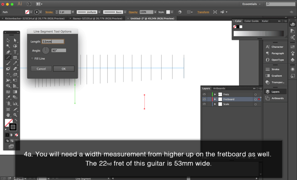Click the Length input field
The image size is (297, 180).
pos(53,42)
